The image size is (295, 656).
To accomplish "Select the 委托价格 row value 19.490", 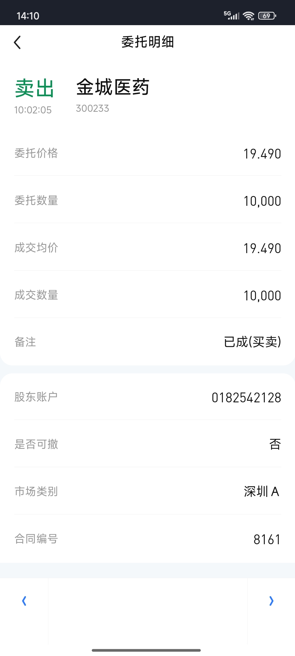I will click(x=262, y=154).
